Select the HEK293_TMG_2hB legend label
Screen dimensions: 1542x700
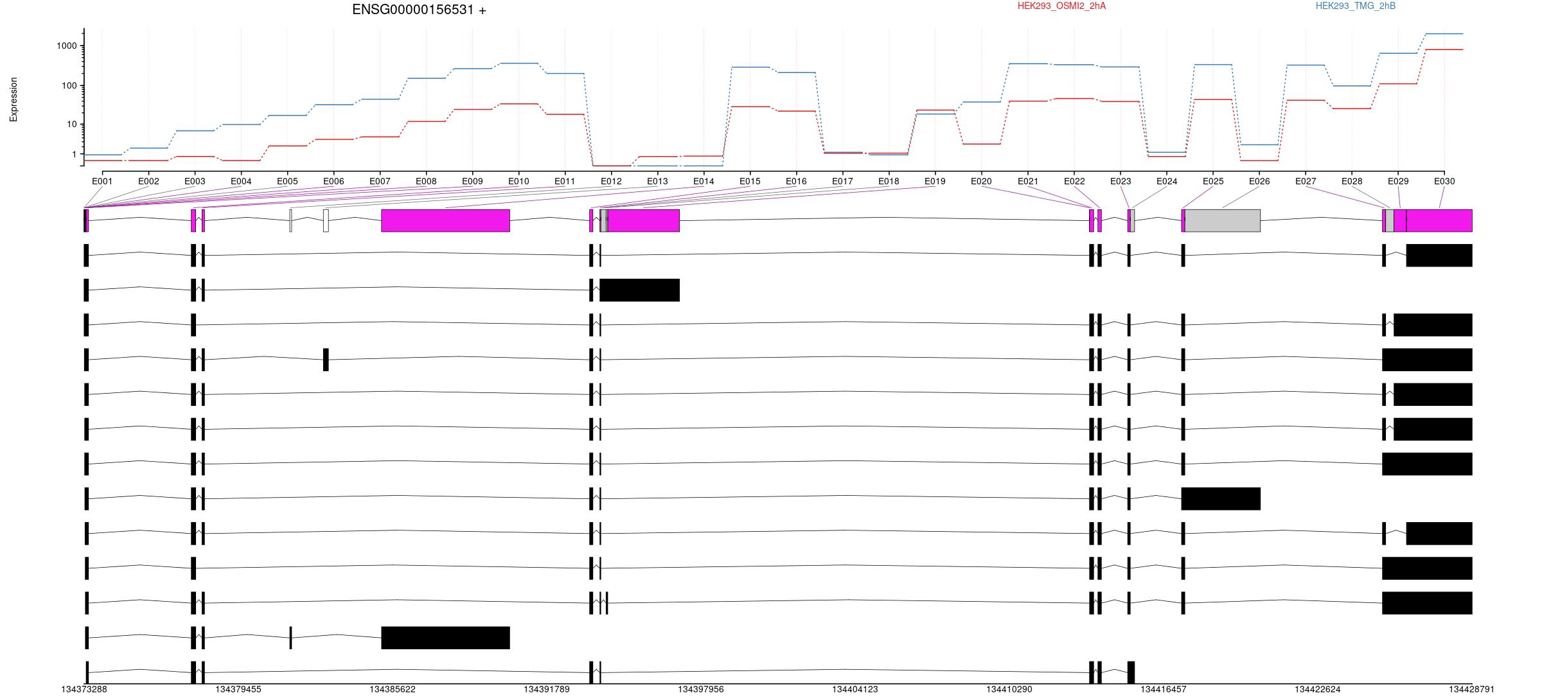(1356, 6)
